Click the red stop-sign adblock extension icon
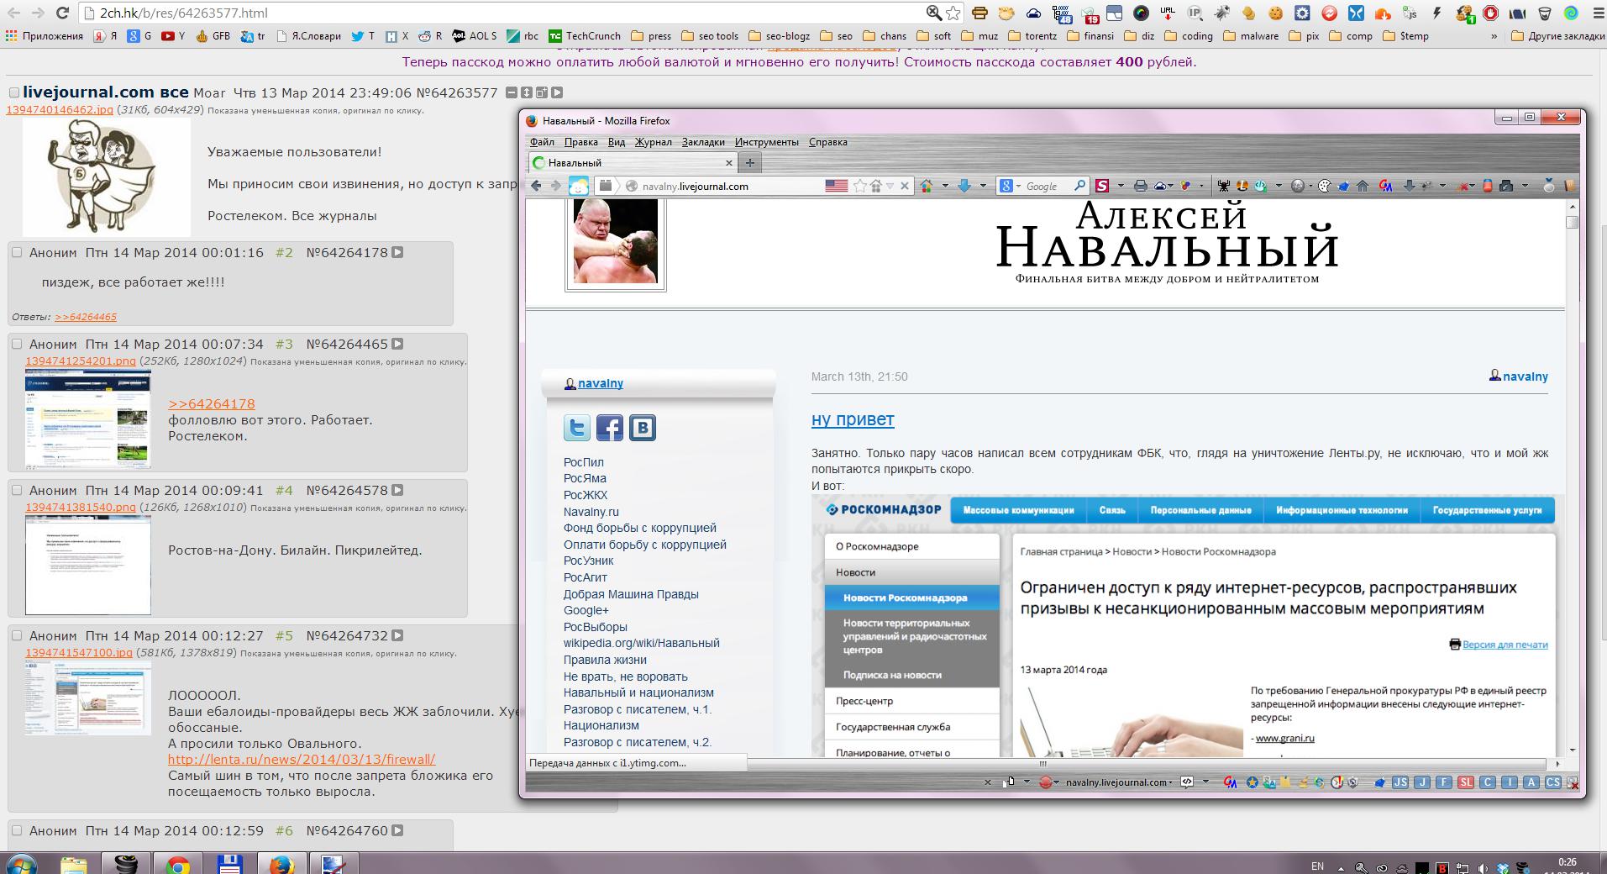1607x874 pixels. [1490, 13]
